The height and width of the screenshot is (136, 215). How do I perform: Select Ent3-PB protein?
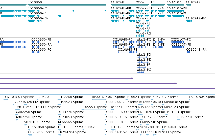pyautogui.click(x=158, y=47)
